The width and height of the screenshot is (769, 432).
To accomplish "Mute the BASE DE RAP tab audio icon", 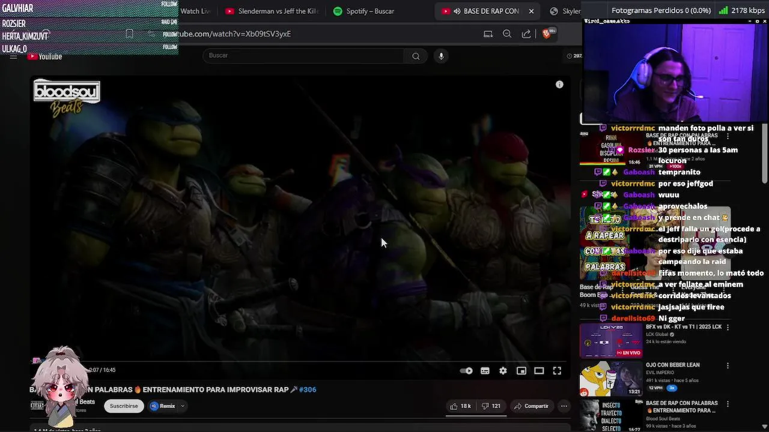I will [x=457, y=11].
